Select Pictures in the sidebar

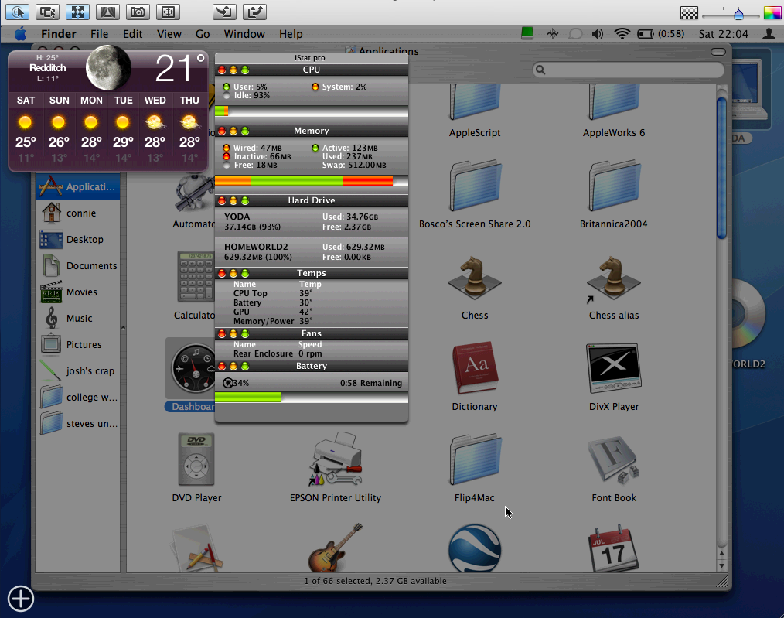[77, 344]
